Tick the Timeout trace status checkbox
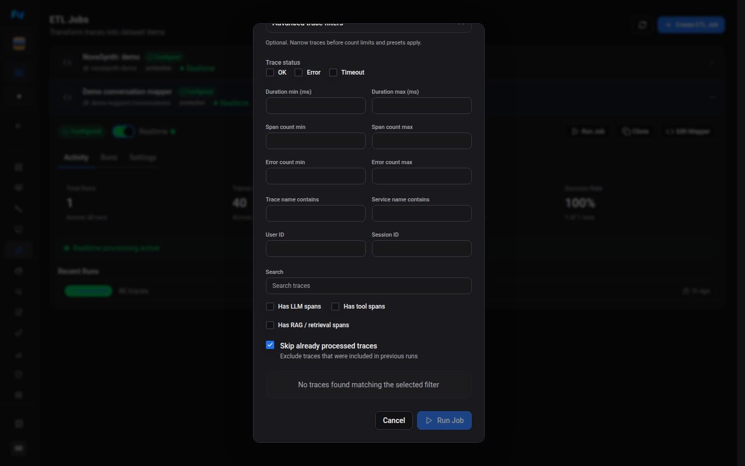 point(333,72)
